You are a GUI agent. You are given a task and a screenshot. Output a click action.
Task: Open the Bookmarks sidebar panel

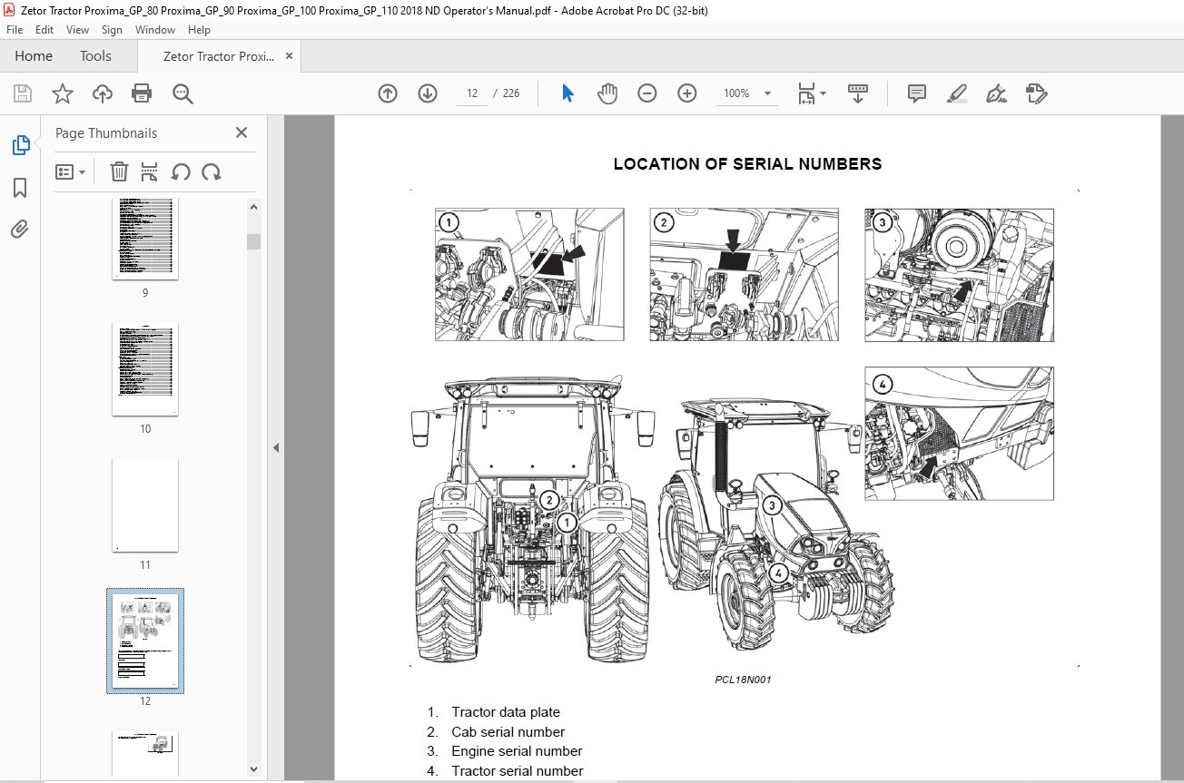coord(20,188)
